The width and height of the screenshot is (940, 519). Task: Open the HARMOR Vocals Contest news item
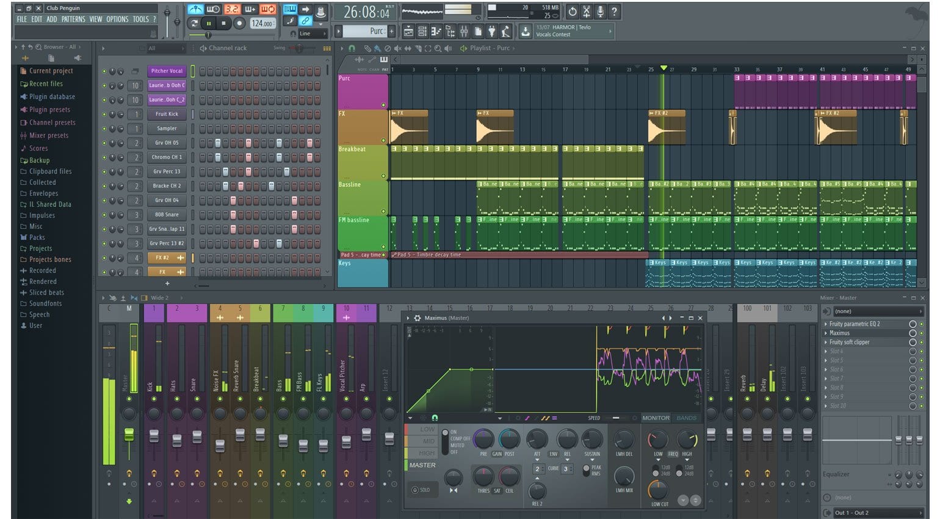(x=566, y=30)
